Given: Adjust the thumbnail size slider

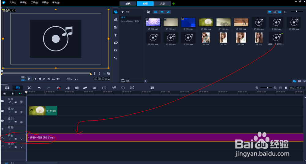Looking at the screenshot, I should click(x=297, y=12).
